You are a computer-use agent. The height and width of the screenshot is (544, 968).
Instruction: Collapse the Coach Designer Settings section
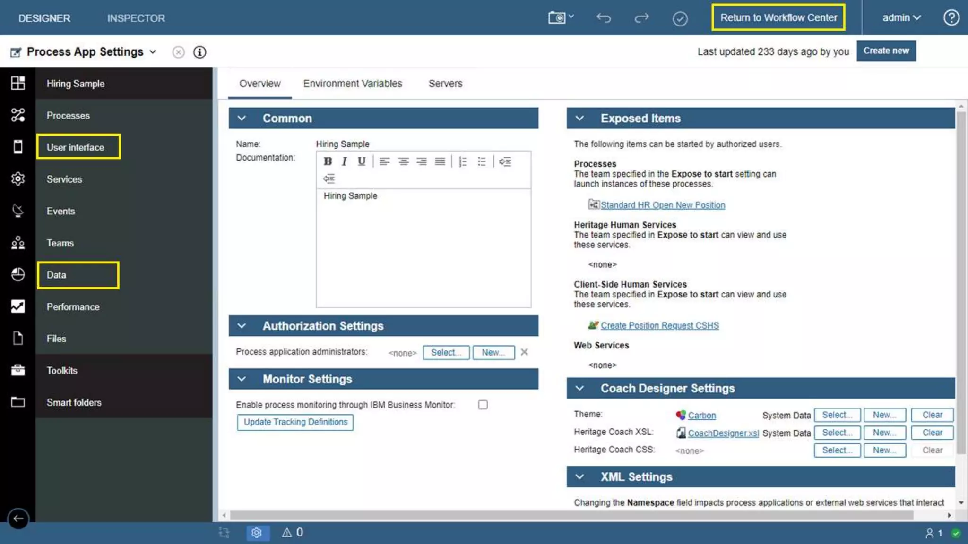tap(579, 388)
